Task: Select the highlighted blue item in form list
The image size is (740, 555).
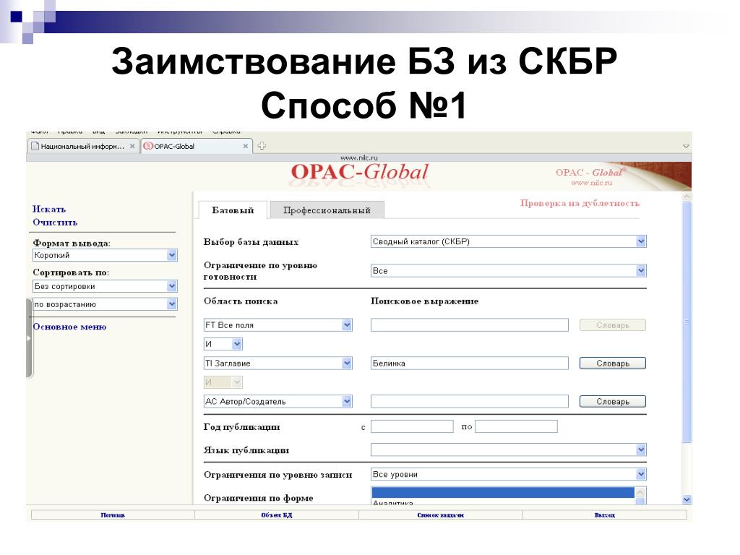Action: click(503, 492)
